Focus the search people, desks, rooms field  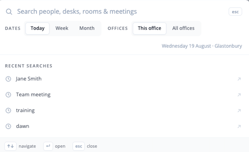[121, 11]
